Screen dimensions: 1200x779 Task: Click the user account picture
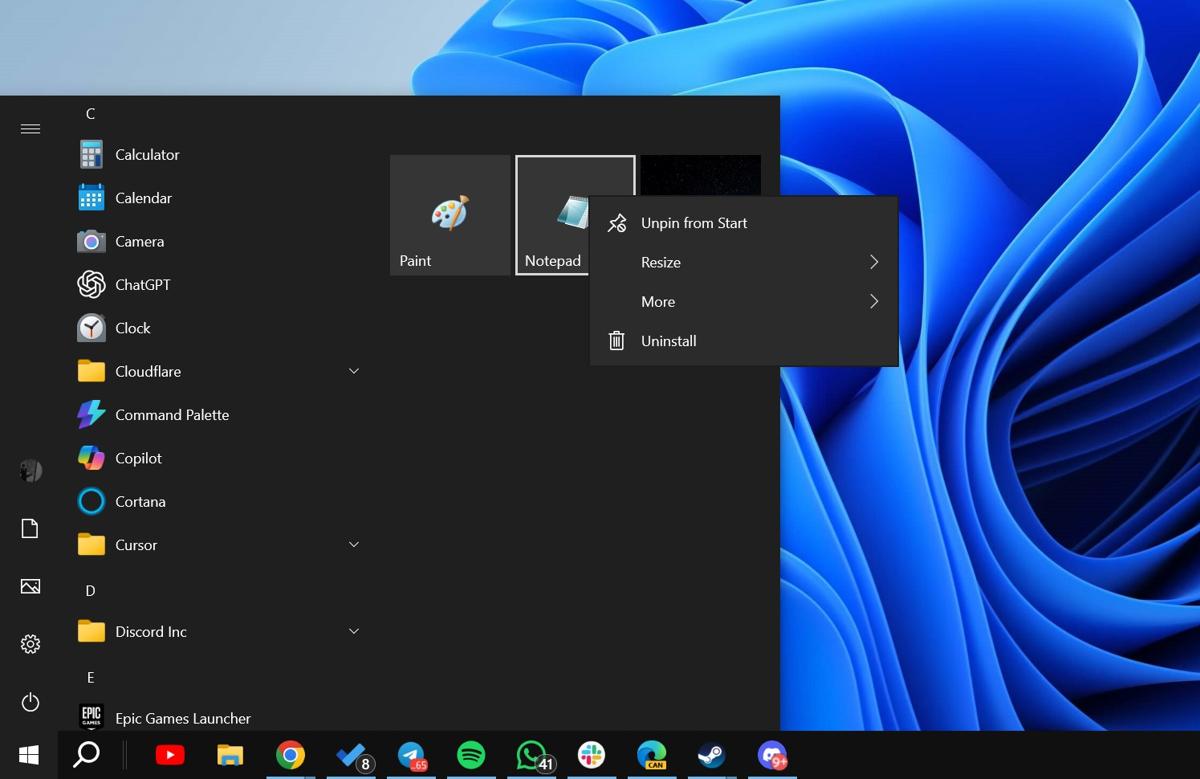pos(30,471)
